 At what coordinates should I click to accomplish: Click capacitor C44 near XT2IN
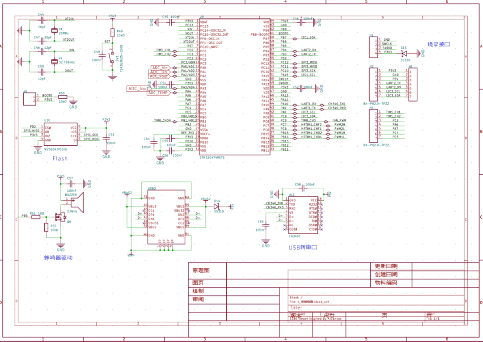click(x=42, y=20)
